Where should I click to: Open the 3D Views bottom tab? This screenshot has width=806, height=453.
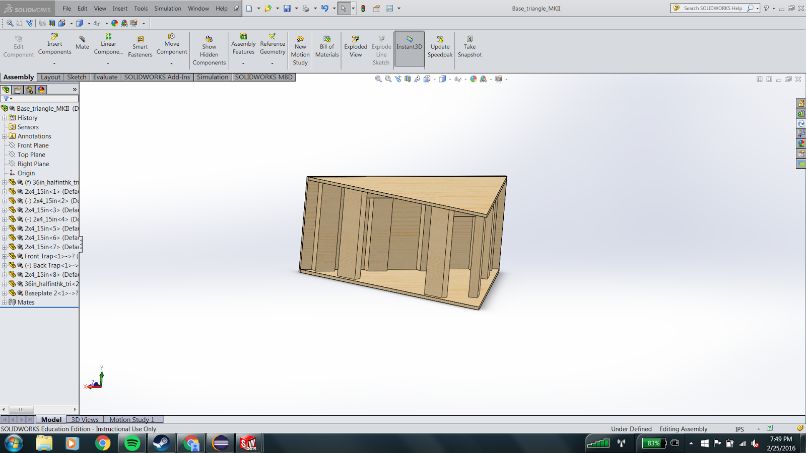tap(85, 419)
